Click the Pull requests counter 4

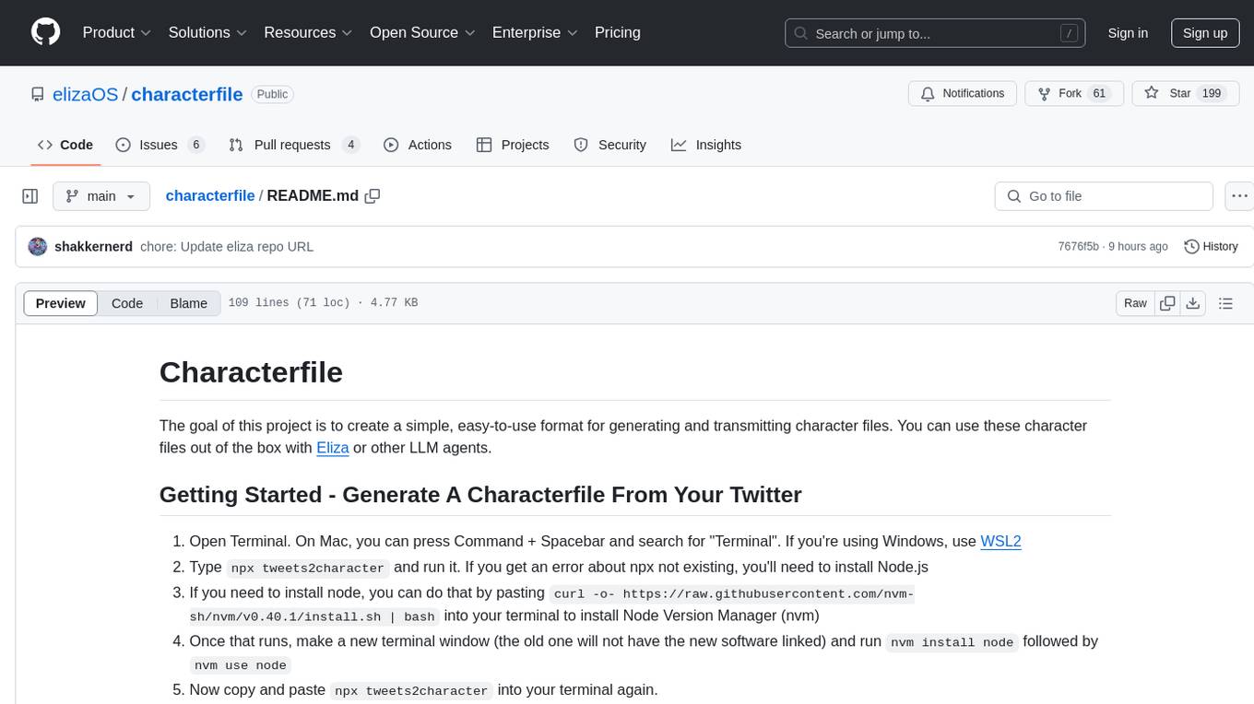tap(350, 145)
